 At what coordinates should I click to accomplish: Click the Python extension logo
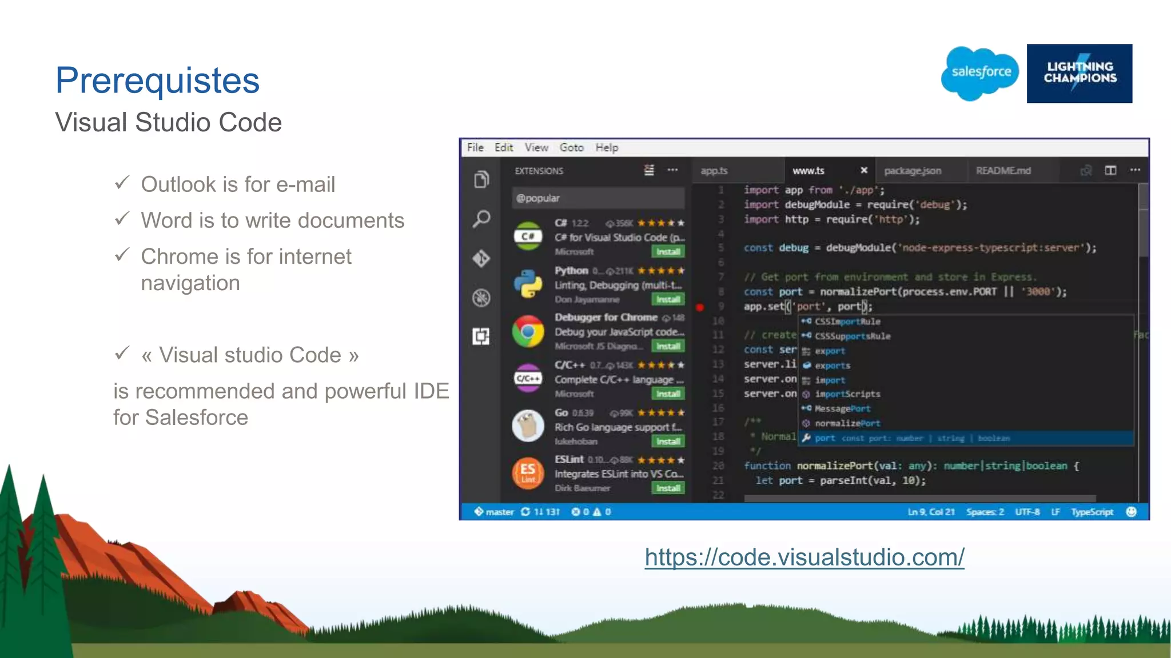528,284
